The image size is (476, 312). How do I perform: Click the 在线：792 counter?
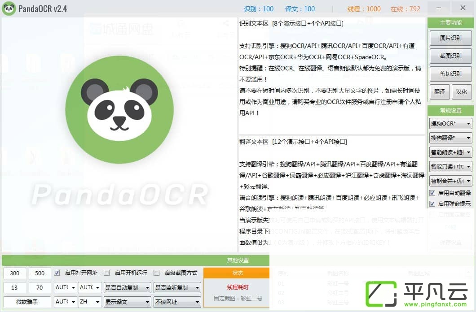405,9
